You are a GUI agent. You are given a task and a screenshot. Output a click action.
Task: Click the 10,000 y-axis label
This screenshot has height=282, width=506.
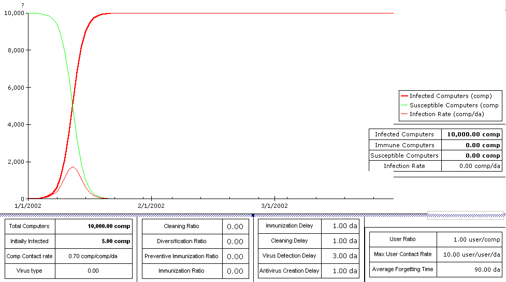(14, 13)
